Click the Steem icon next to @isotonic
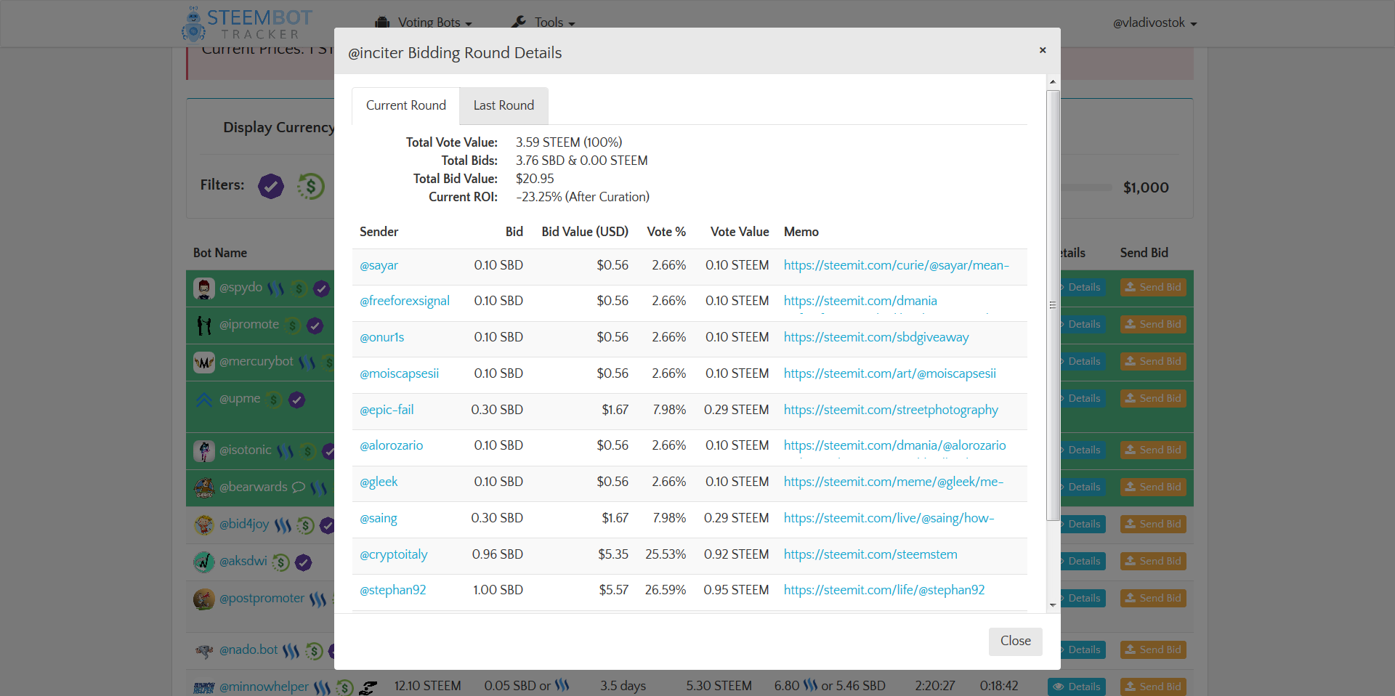1395x696 pixels. coord(286,451)
